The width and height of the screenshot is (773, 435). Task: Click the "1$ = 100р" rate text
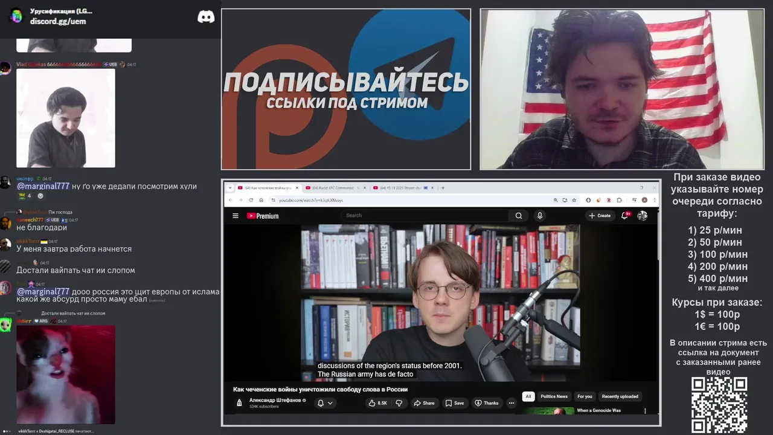[717, 314]
